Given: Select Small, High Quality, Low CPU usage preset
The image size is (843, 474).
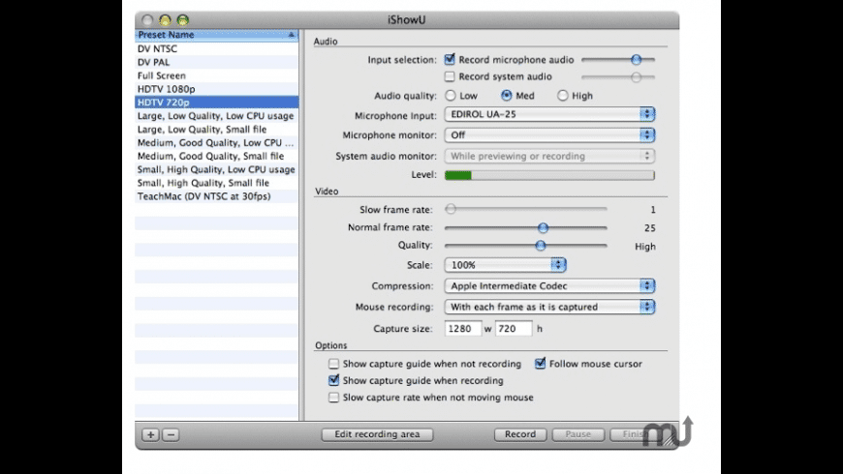Looking at the screenshot, I should (x=217, y=169).
